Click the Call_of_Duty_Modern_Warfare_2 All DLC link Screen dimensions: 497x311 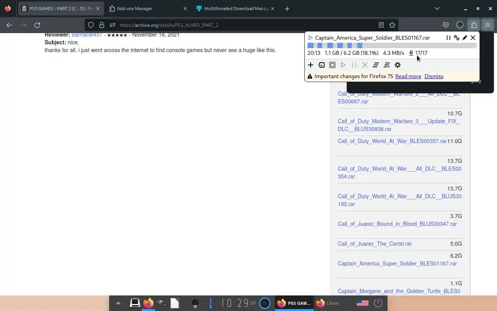(x=399, y=98)
